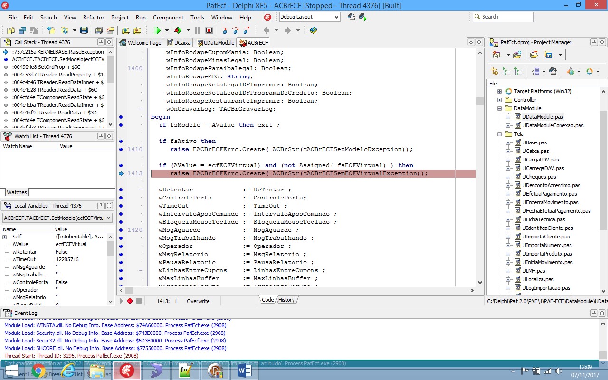The height and width of the screenshot is (380, 608).
Task: Open the Project menu
Action: 120,18
